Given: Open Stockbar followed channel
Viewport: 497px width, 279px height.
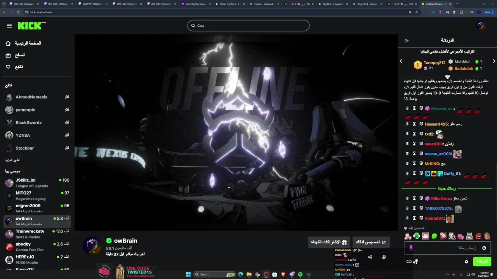Looking at the screenshot, I should (x=37, y=148).
